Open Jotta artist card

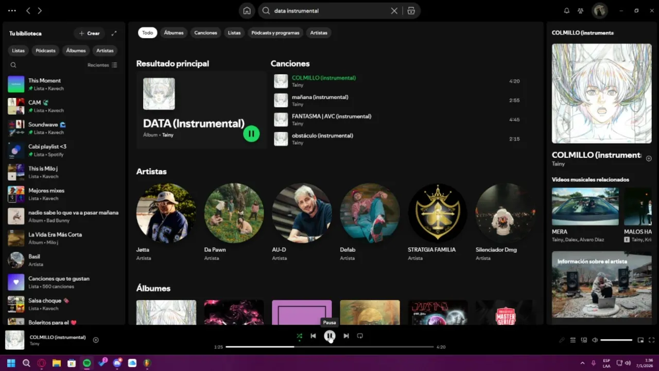coord(166,223)
